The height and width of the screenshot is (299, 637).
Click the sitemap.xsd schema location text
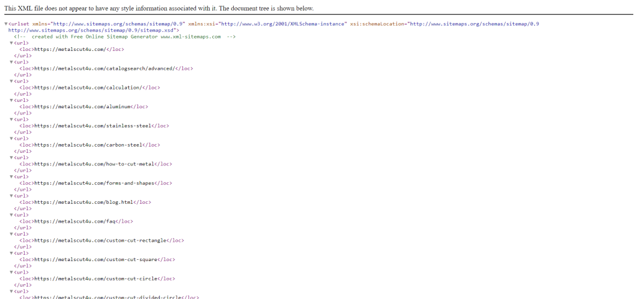point(93,30)
